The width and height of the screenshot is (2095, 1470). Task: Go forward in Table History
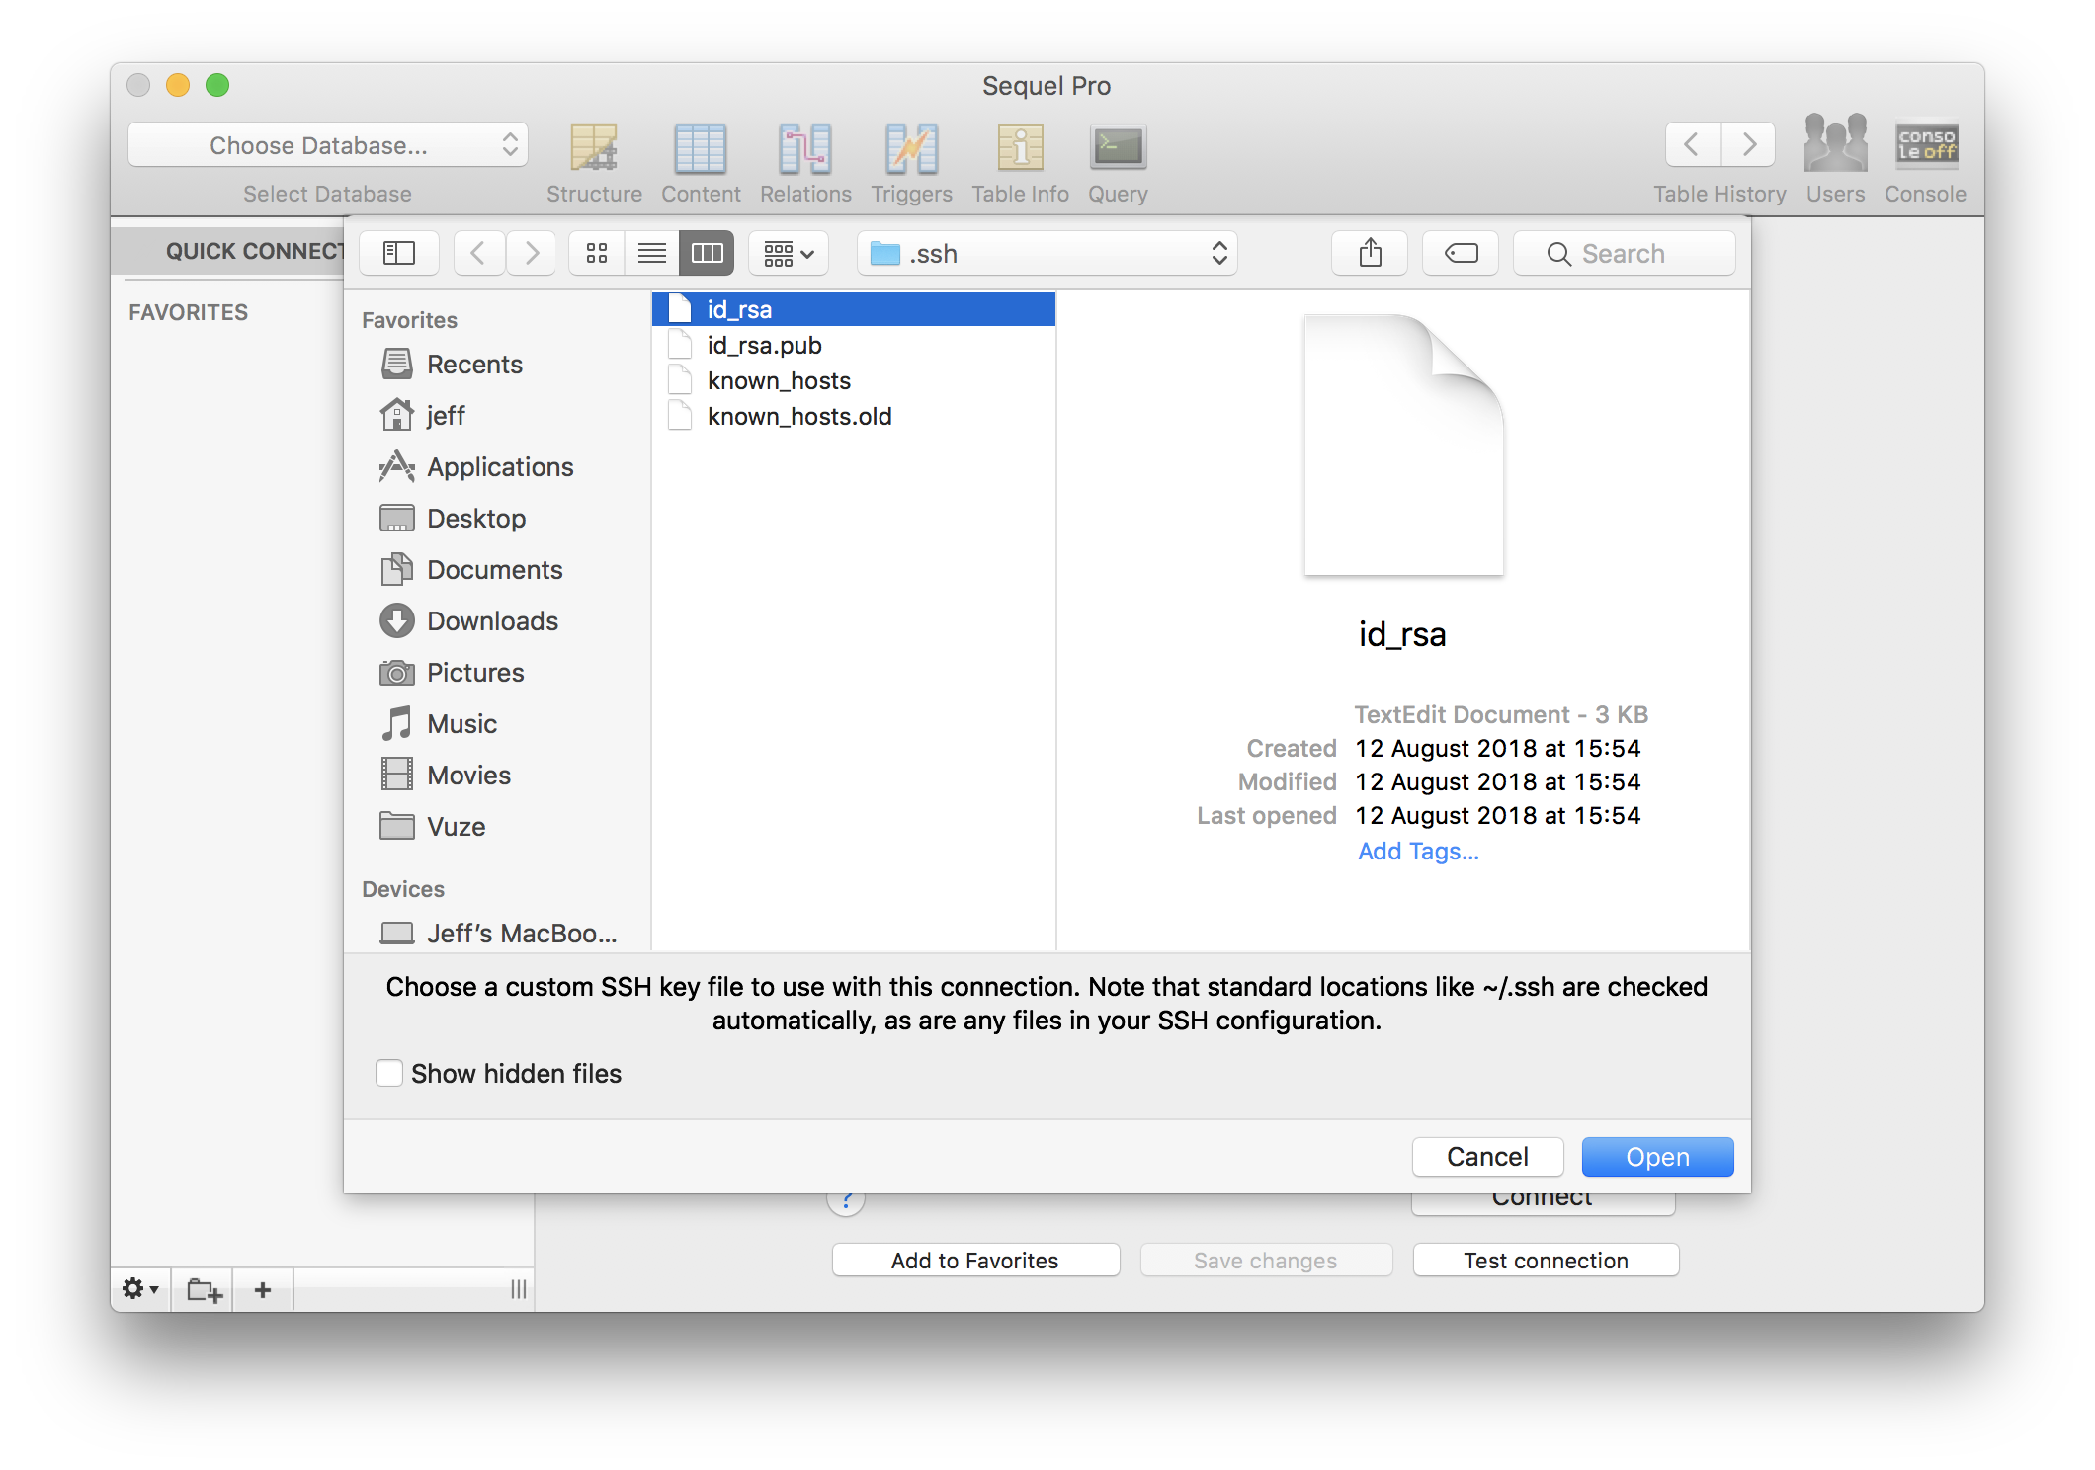[x=1748, y=145]
